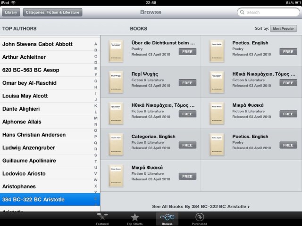Viewport: 302px width, 226px height.
Task: Open the Top Charts star icon
Action: [135, 217]
